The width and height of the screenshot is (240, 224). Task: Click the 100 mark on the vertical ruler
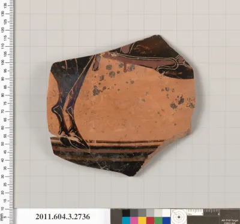(x=2, y=62)
